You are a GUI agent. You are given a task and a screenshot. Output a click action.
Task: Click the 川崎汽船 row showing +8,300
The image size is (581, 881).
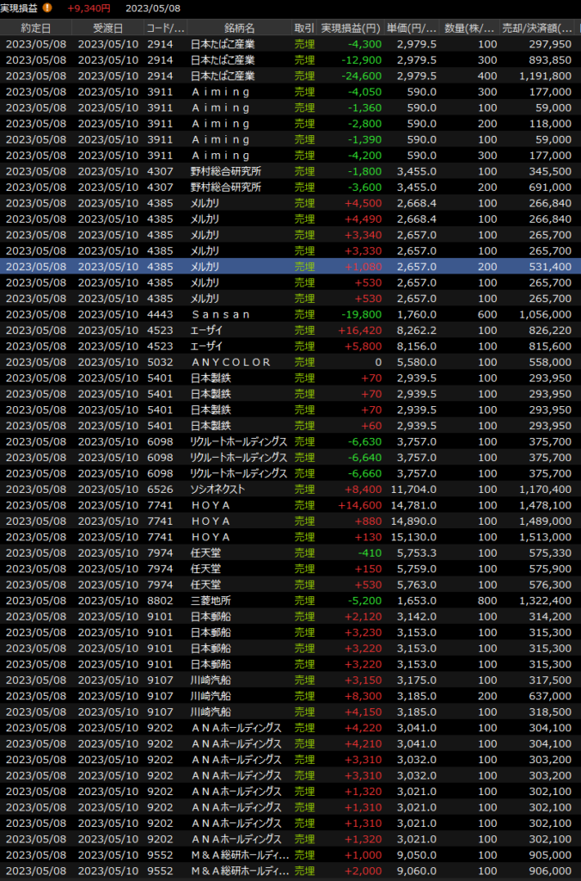tap(290, 695)
